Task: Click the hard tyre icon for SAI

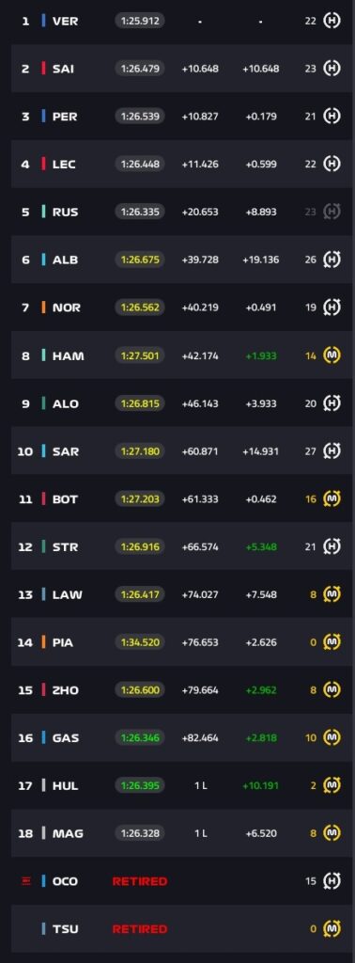Action: click(x=332, y=69)
